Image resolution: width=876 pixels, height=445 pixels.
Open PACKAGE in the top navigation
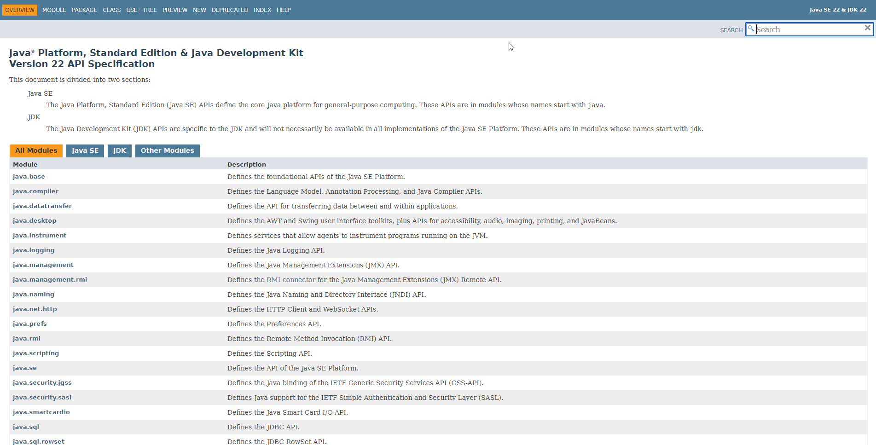click(x=84, y=10)
